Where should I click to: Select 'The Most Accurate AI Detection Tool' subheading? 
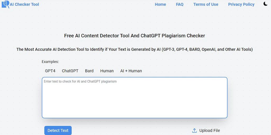point(134,49)
